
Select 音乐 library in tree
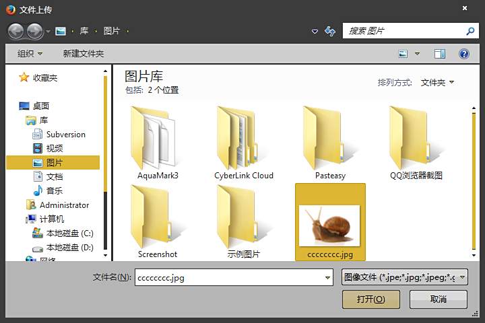(55, 190)
